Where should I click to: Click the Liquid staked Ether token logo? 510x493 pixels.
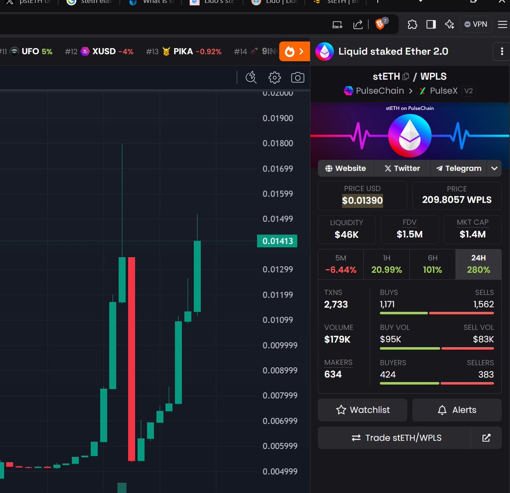click(325, 51)
